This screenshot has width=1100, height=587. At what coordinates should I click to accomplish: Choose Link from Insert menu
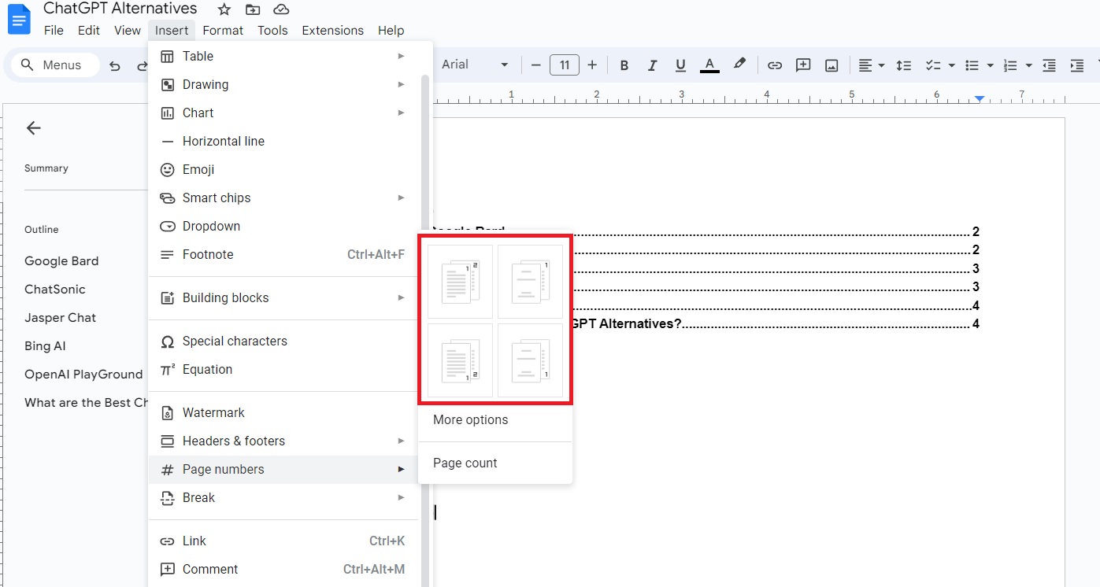click(x=284, y=541)
